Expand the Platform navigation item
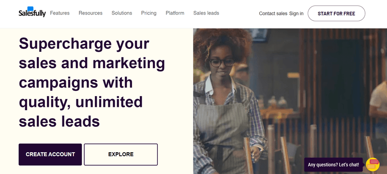This screenshot has width=387, height=174. (175, 13)
